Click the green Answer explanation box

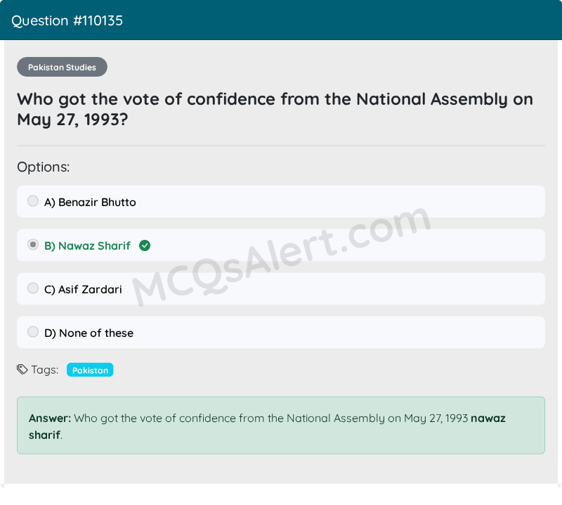(281, 426)
